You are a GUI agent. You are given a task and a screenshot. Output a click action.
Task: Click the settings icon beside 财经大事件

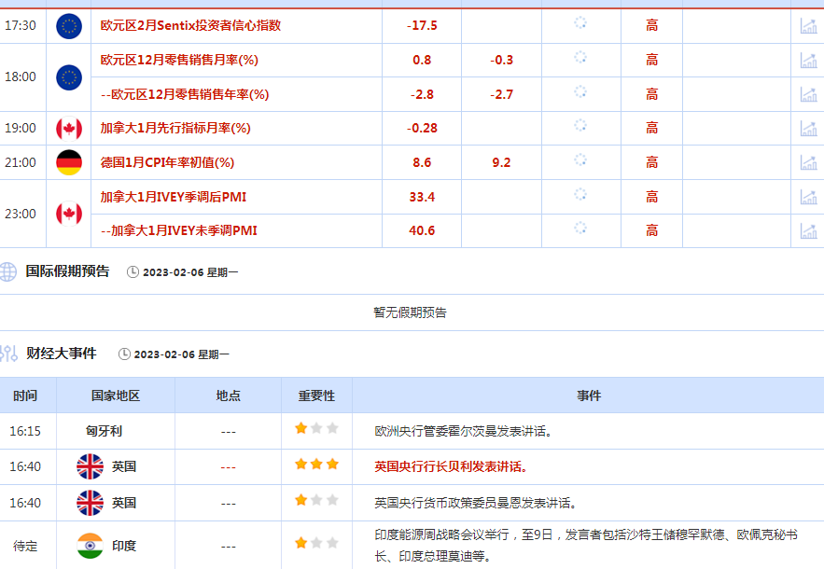pos(8,354)
